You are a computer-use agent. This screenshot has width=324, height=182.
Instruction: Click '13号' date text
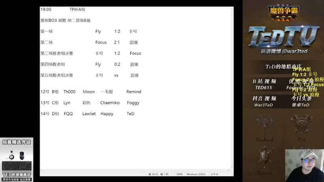click(45, 103)
